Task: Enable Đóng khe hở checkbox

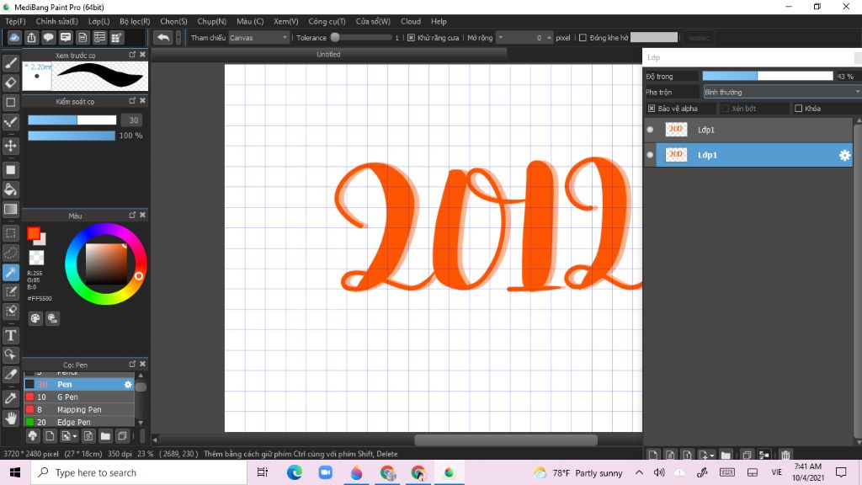Action: coord(583,37)
